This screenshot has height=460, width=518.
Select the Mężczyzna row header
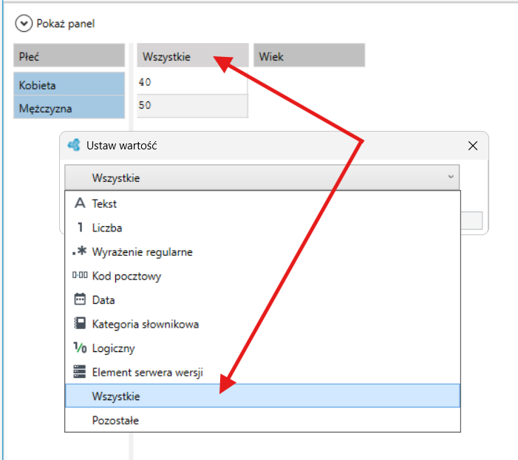[x=69, y=107]
